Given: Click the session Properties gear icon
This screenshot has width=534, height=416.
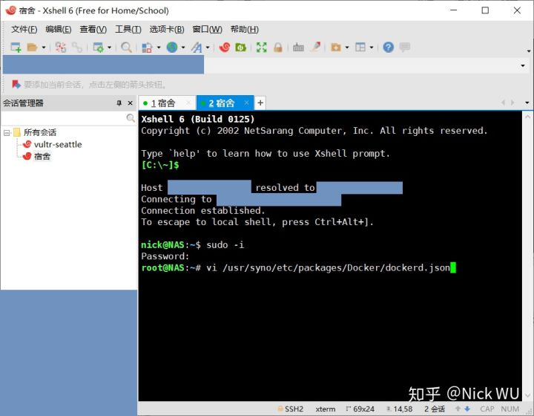Looking at the screenshot, I should click(98, 47).
